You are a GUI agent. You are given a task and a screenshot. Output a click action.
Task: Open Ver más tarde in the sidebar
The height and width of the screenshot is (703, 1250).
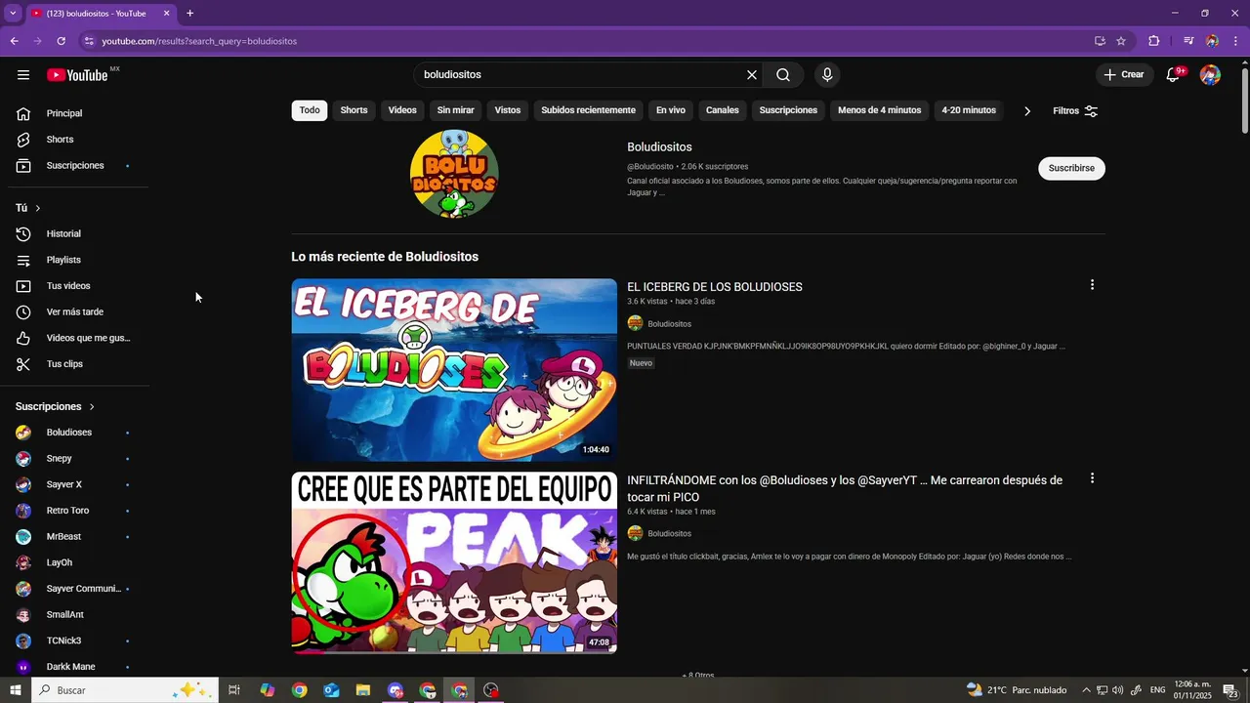pyautogui.click(x=74, y=312)
